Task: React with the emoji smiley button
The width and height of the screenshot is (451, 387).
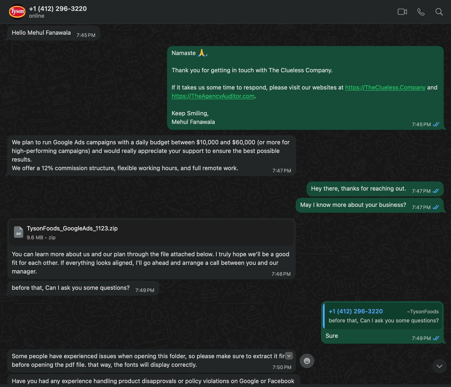Action: tap(307, 361)
